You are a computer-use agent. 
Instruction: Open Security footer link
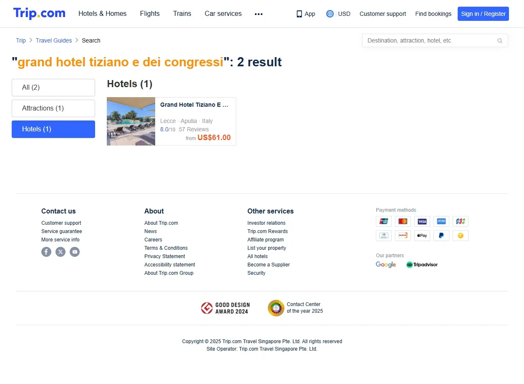coord(256,273)
